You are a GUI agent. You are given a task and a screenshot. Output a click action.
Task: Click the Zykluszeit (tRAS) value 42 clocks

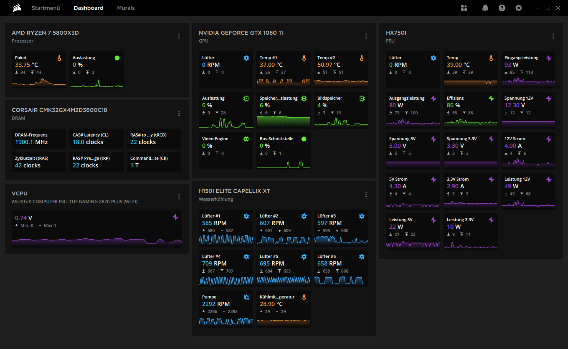point(28,165)
